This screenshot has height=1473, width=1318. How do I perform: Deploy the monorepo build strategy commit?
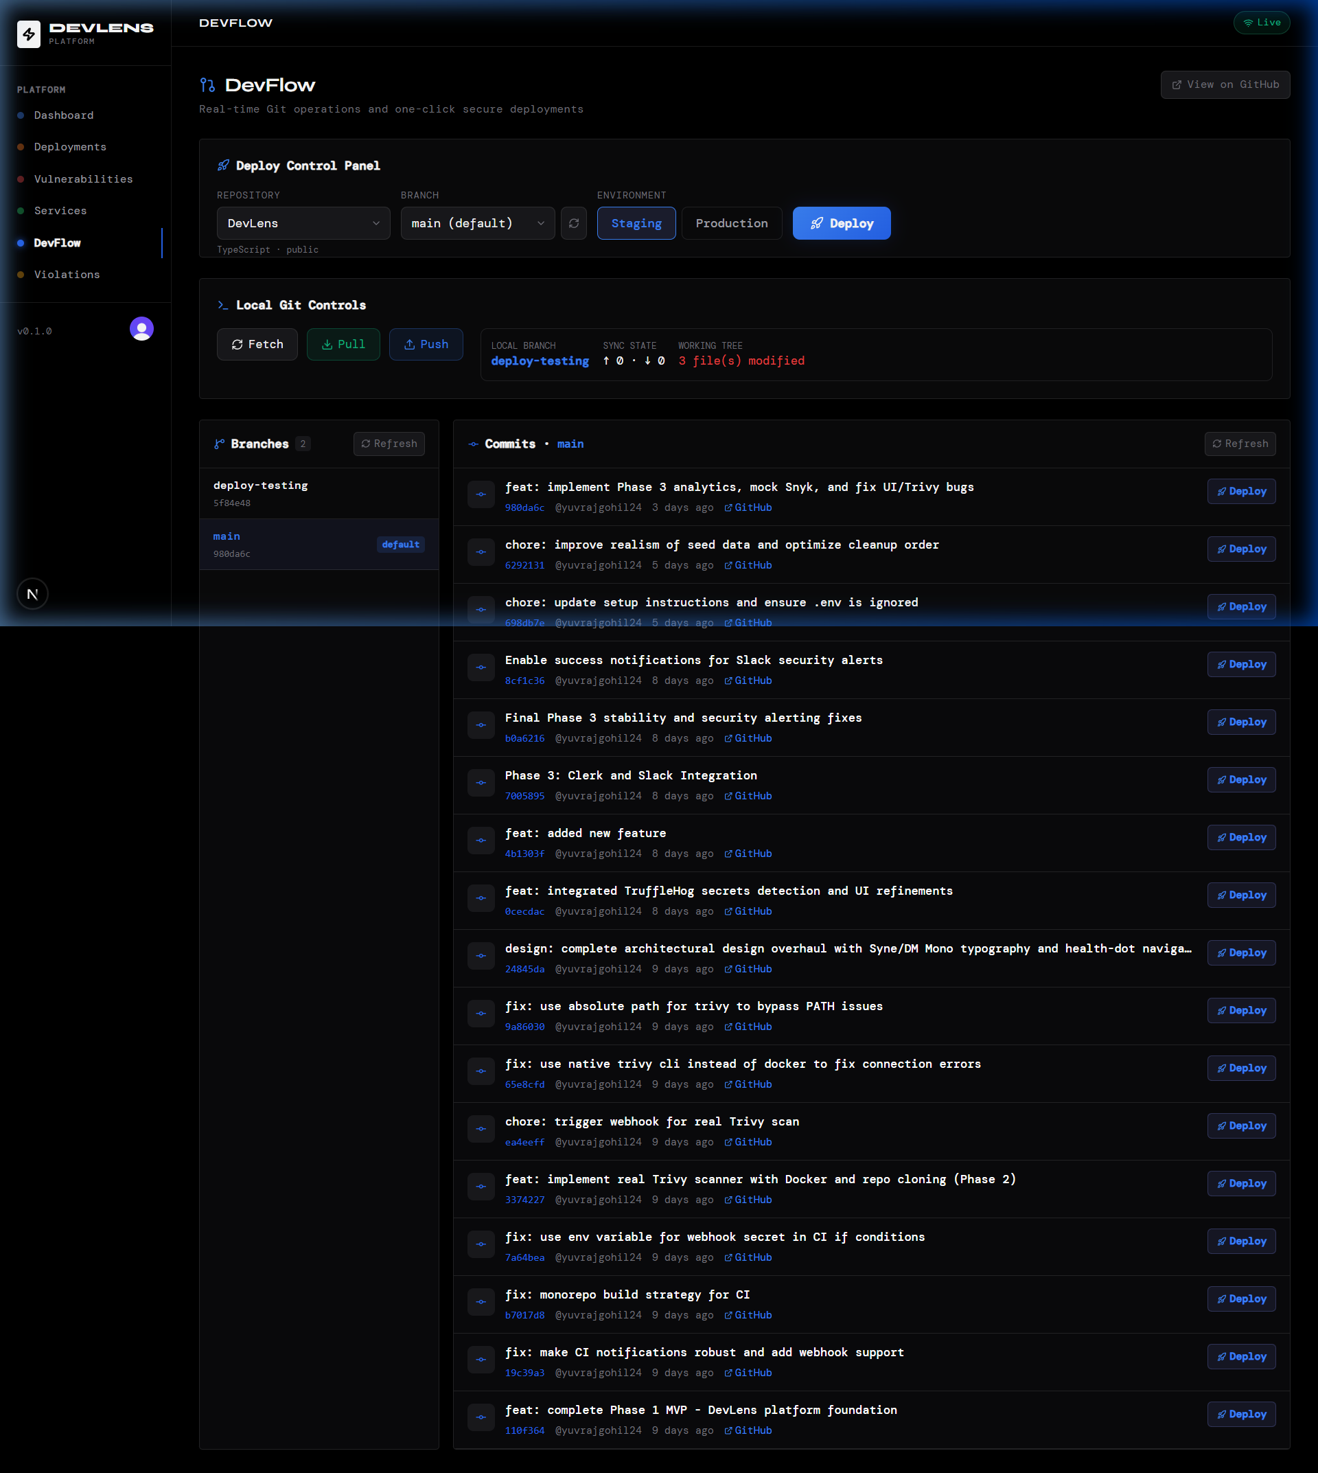pos(1241,1299)
